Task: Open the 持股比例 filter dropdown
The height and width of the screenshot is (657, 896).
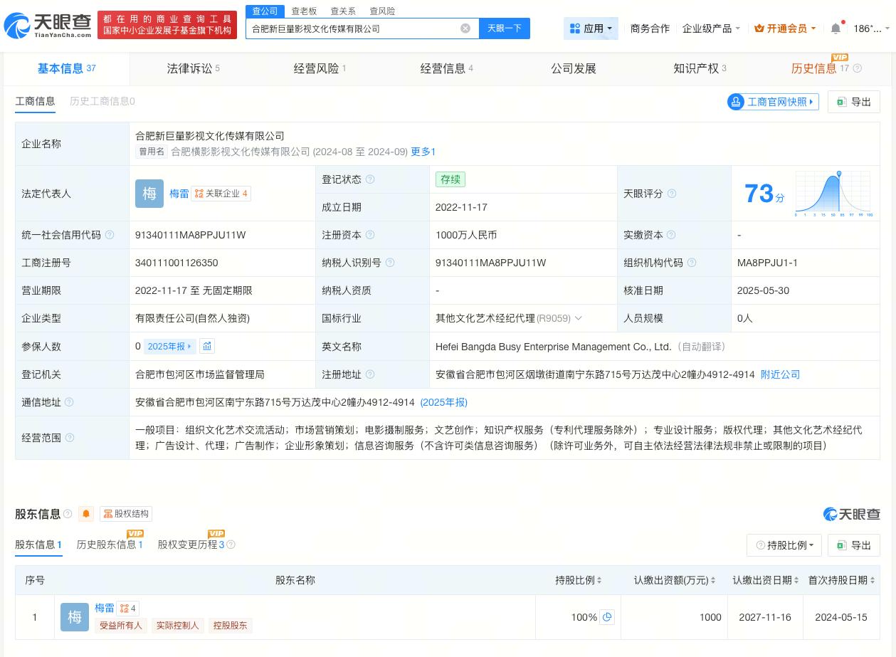Action: pyautogui.click(x=784, y=545)
